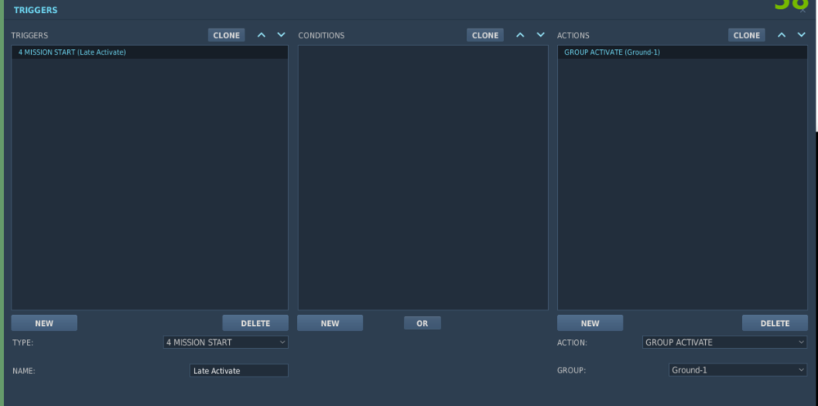
Task: Delete the selected trigger
Action: coord(255,323)
